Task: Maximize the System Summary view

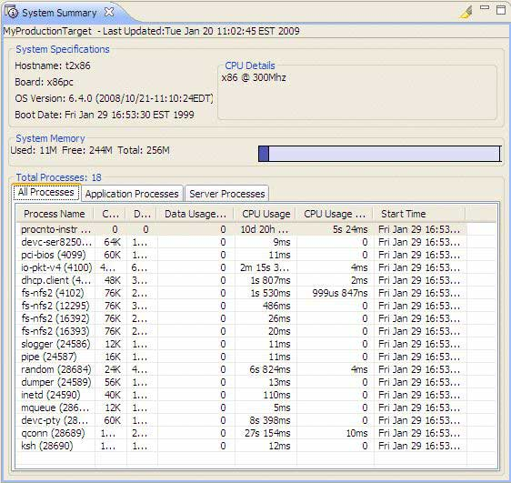Action: pos(501,9)
